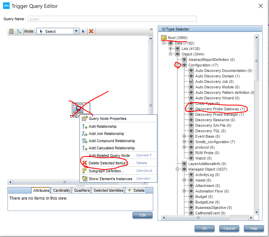269x237 pixels.
Task: Switch to the Selected Identities tab
Action: tap(108, 190)
